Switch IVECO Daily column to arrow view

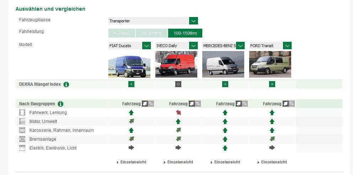pyautogui.click(x=192, y=104)
